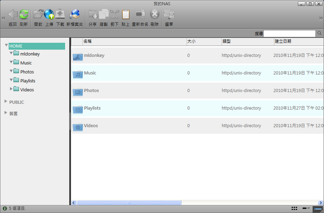Collapse the HOME tree node
The image size is (324, 213).
[x=6, y=46]
